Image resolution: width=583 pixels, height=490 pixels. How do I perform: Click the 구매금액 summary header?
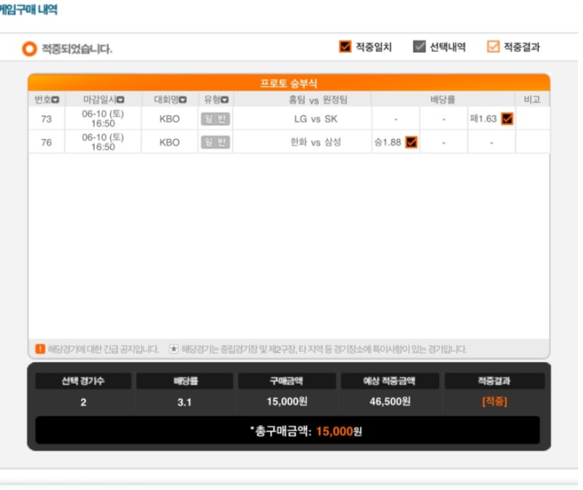coord(287,381)
